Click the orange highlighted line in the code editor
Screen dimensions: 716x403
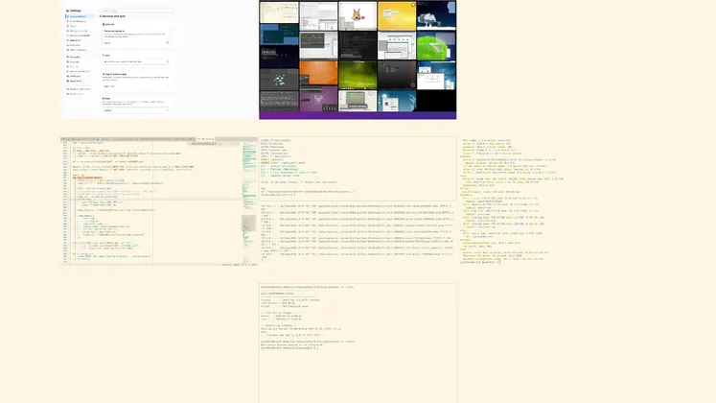pyautogui.click(x=87, y=178)
